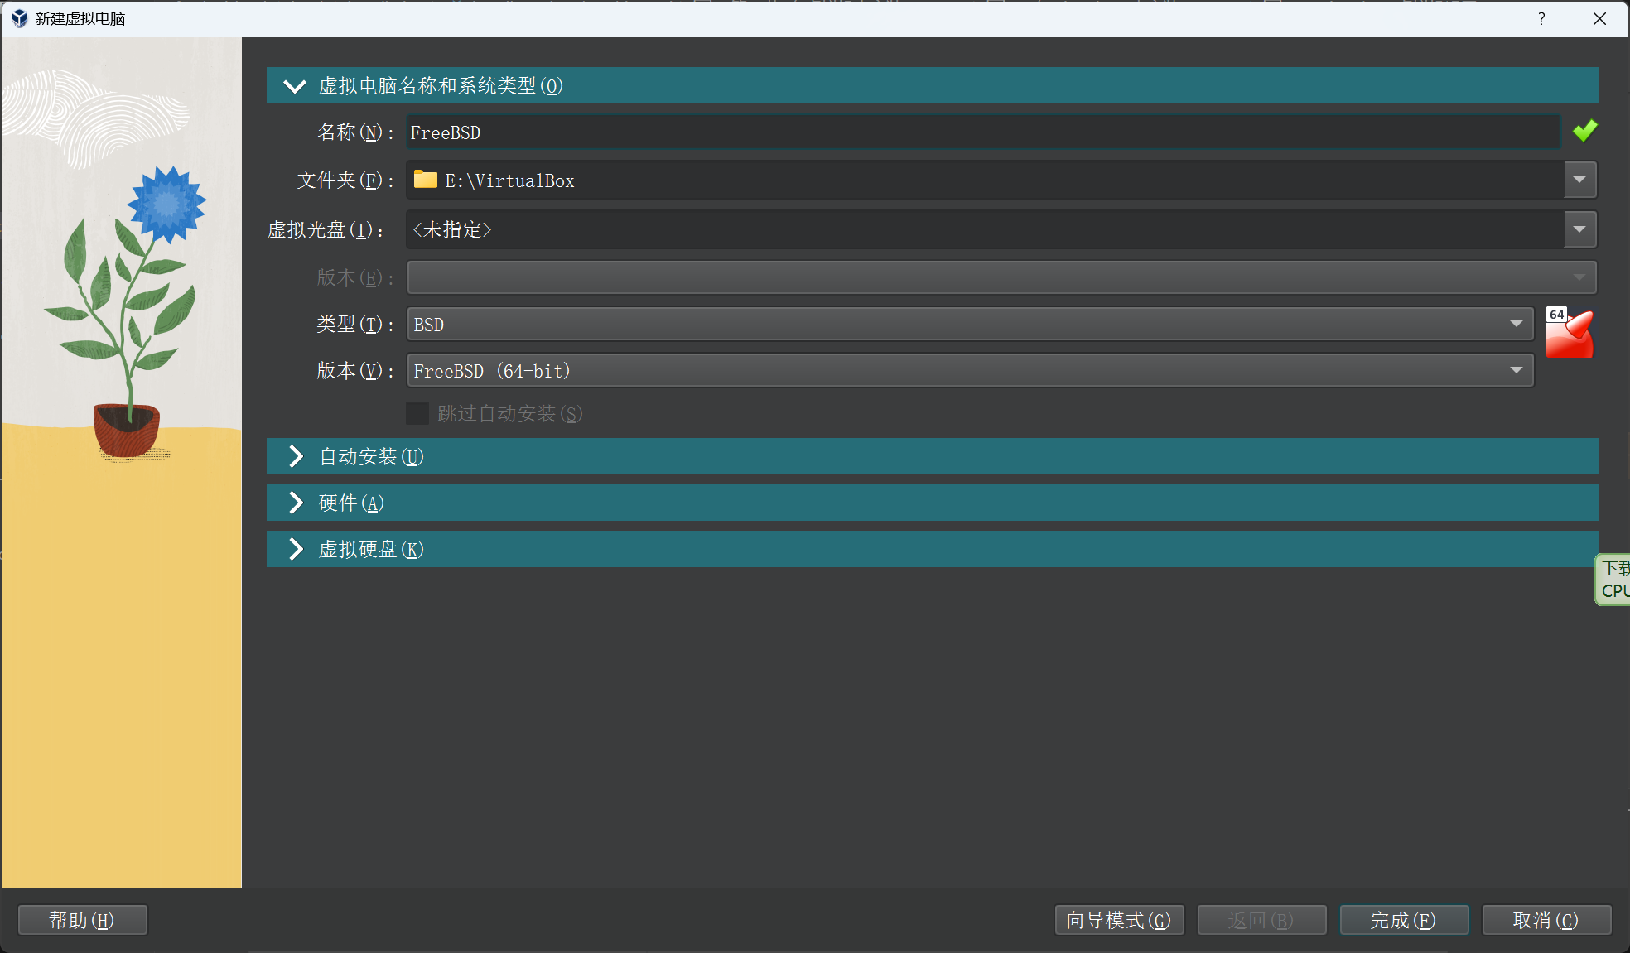The width and height of the screenshot is (1630, 953).
Task: Click the 版本(V) label
Action: click(354, 371)
